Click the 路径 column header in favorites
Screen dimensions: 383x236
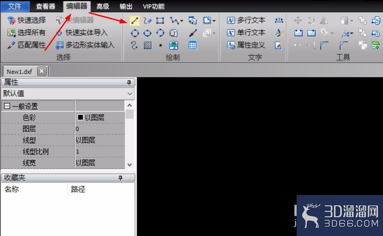101,189
